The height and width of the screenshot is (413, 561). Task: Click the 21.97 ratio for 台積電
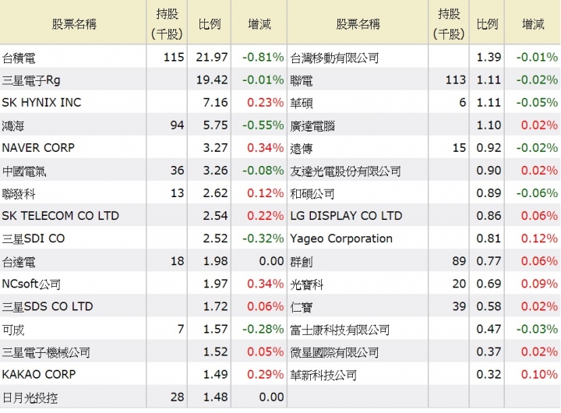212,57
